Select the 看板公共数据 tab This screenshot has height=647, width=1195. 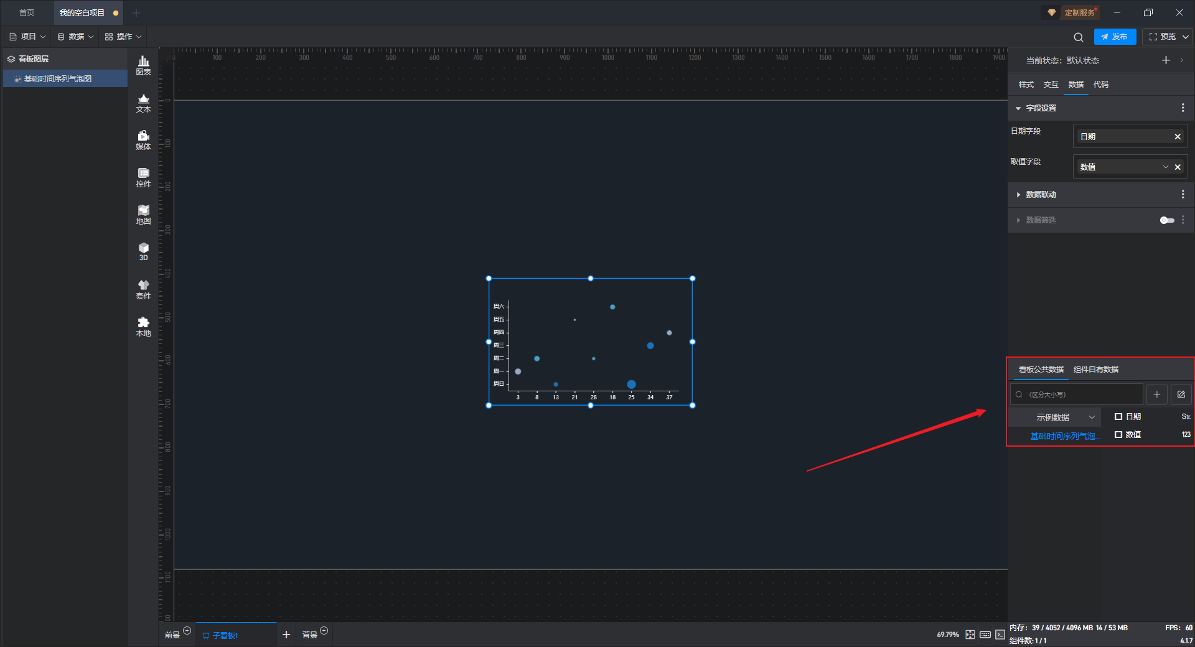pyautogui.click(x=1041, y=370)
